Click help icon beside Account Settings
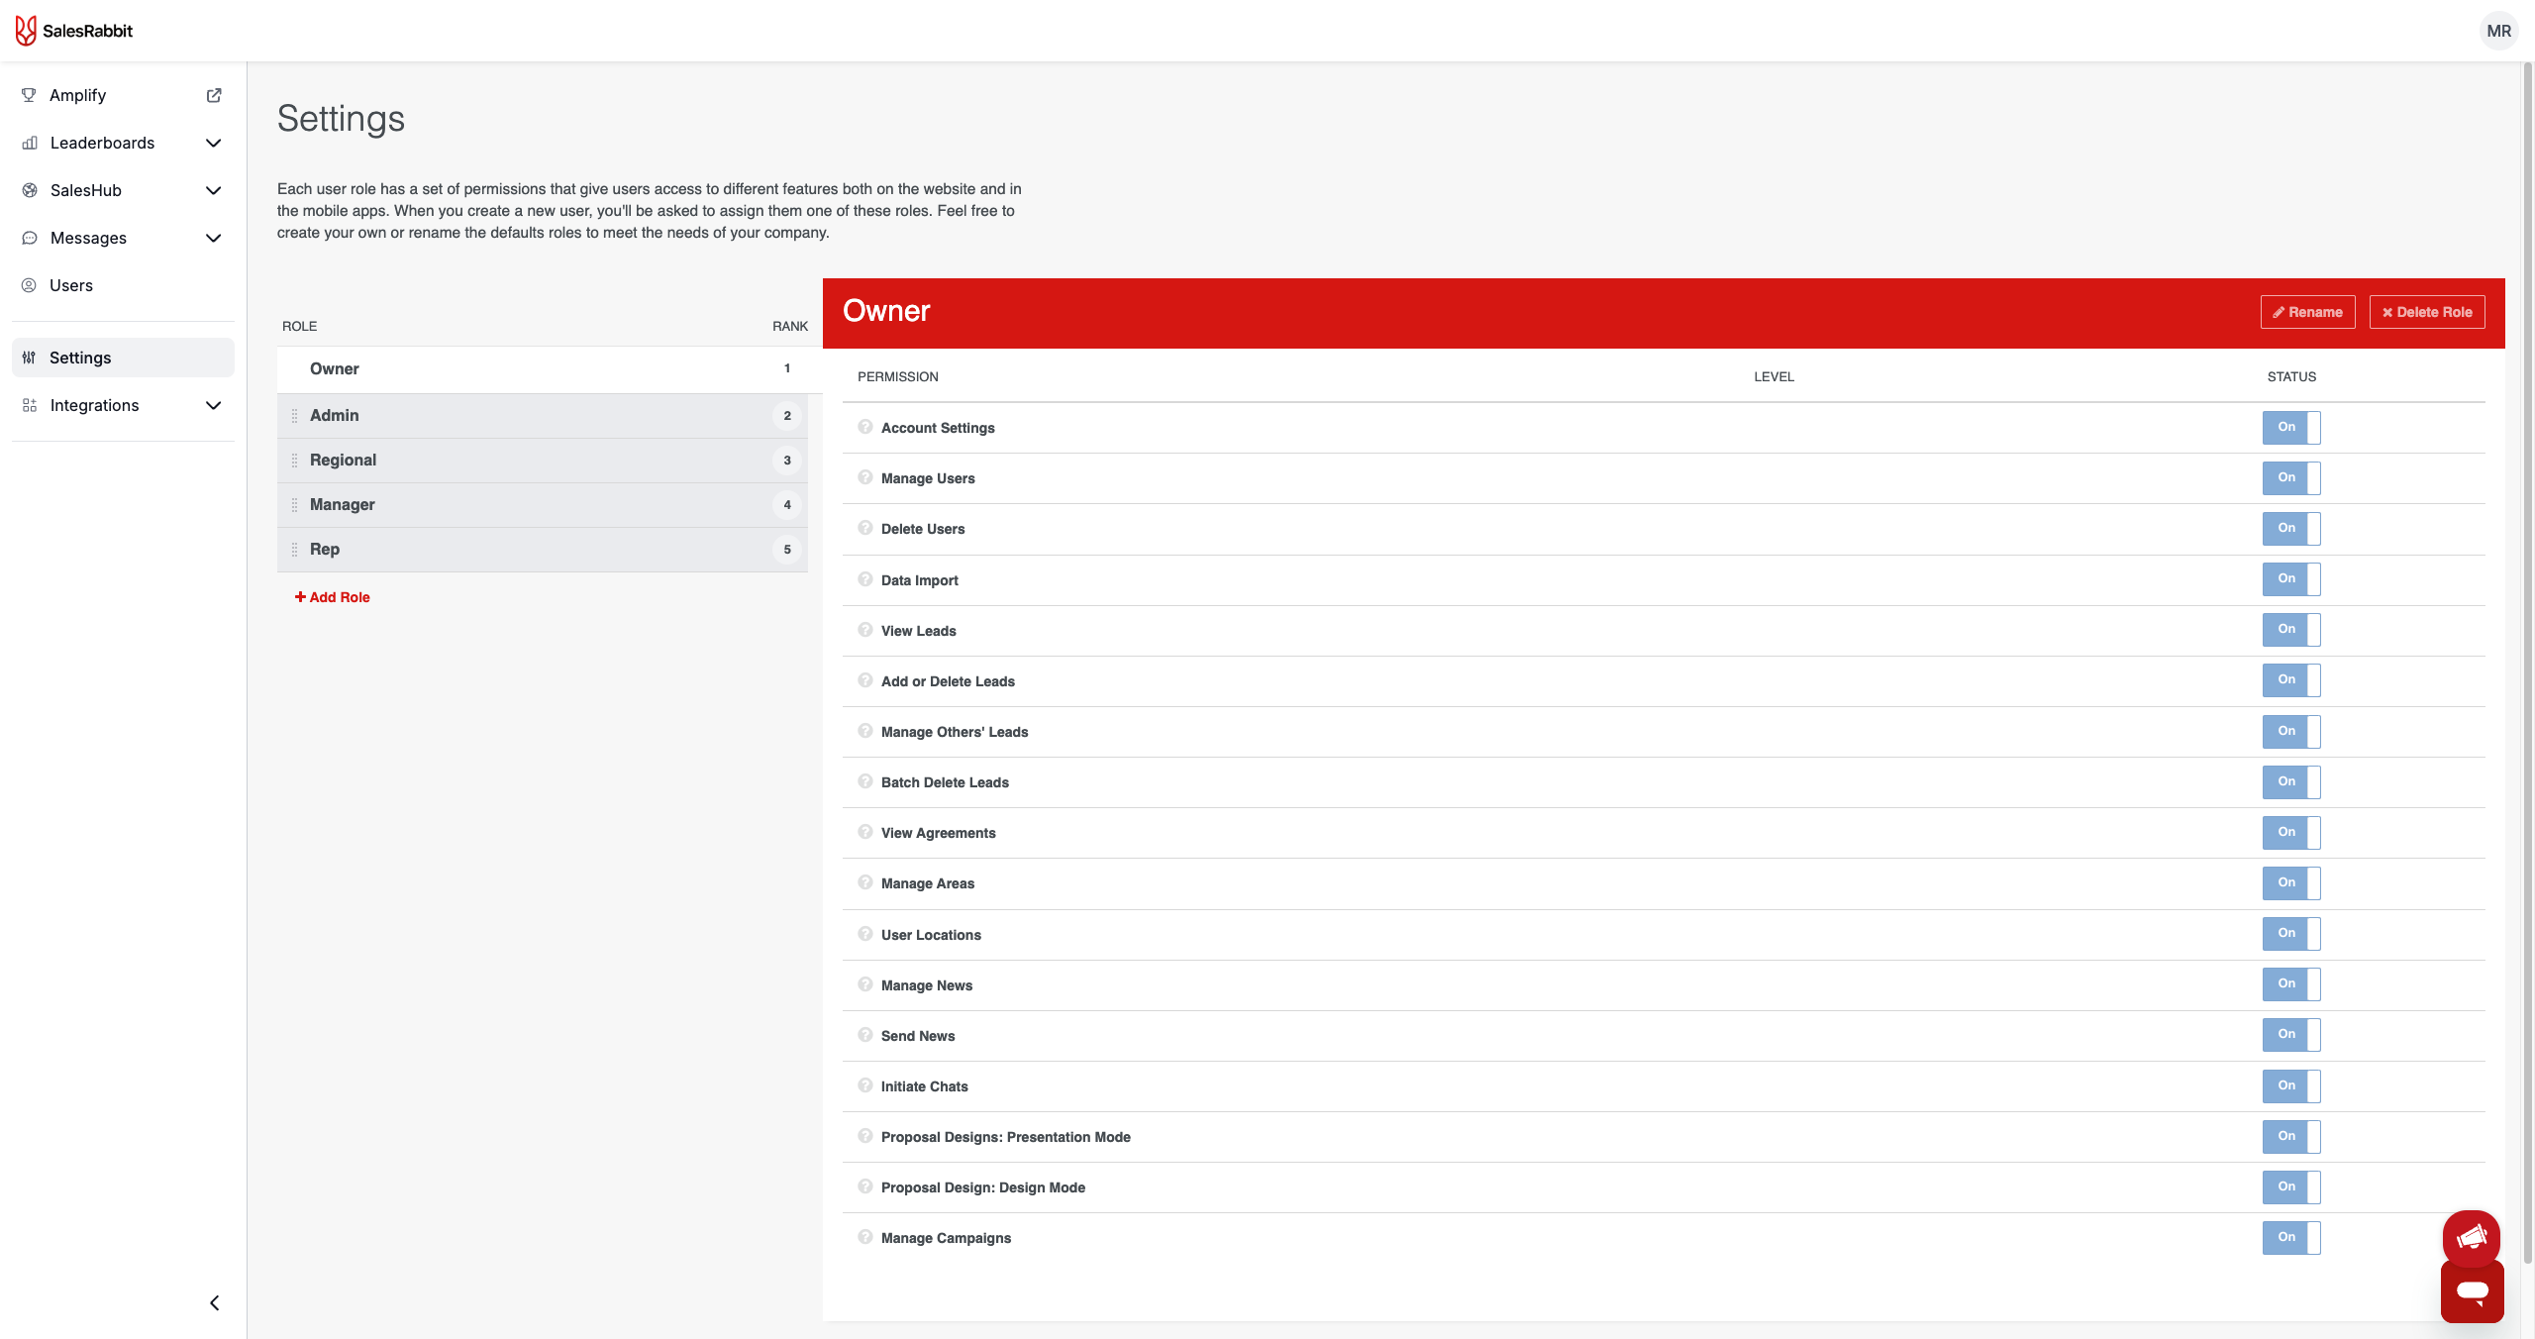Screen dimensions: 2535x1339 865,427
